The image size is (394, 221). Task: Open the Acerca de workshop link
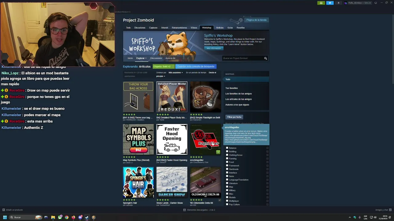click(171, 58)
